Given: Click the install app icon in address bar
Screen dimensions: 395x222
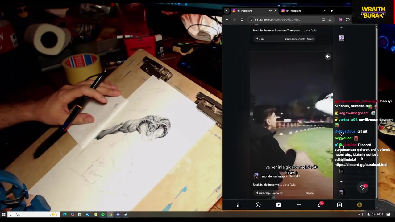Looking at the screenshot, I should coord(323,19).
